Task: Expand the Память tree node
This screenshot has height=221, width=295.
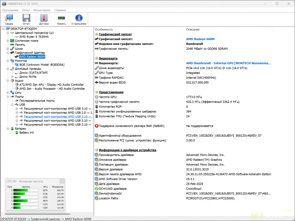Action: coord(8,45)
